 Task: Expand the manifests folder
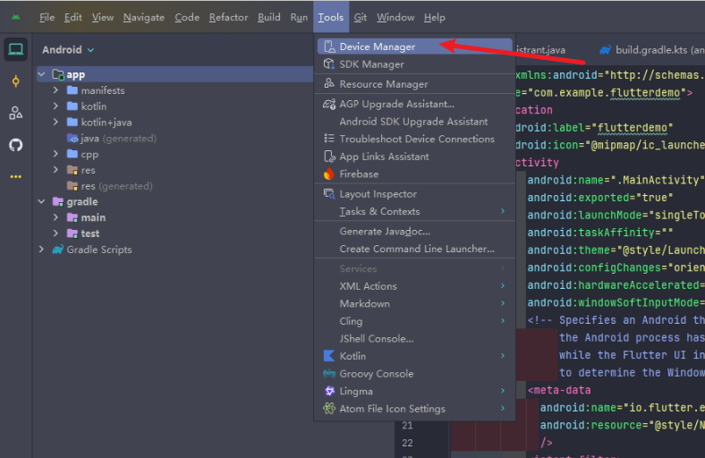click(56, 90)
